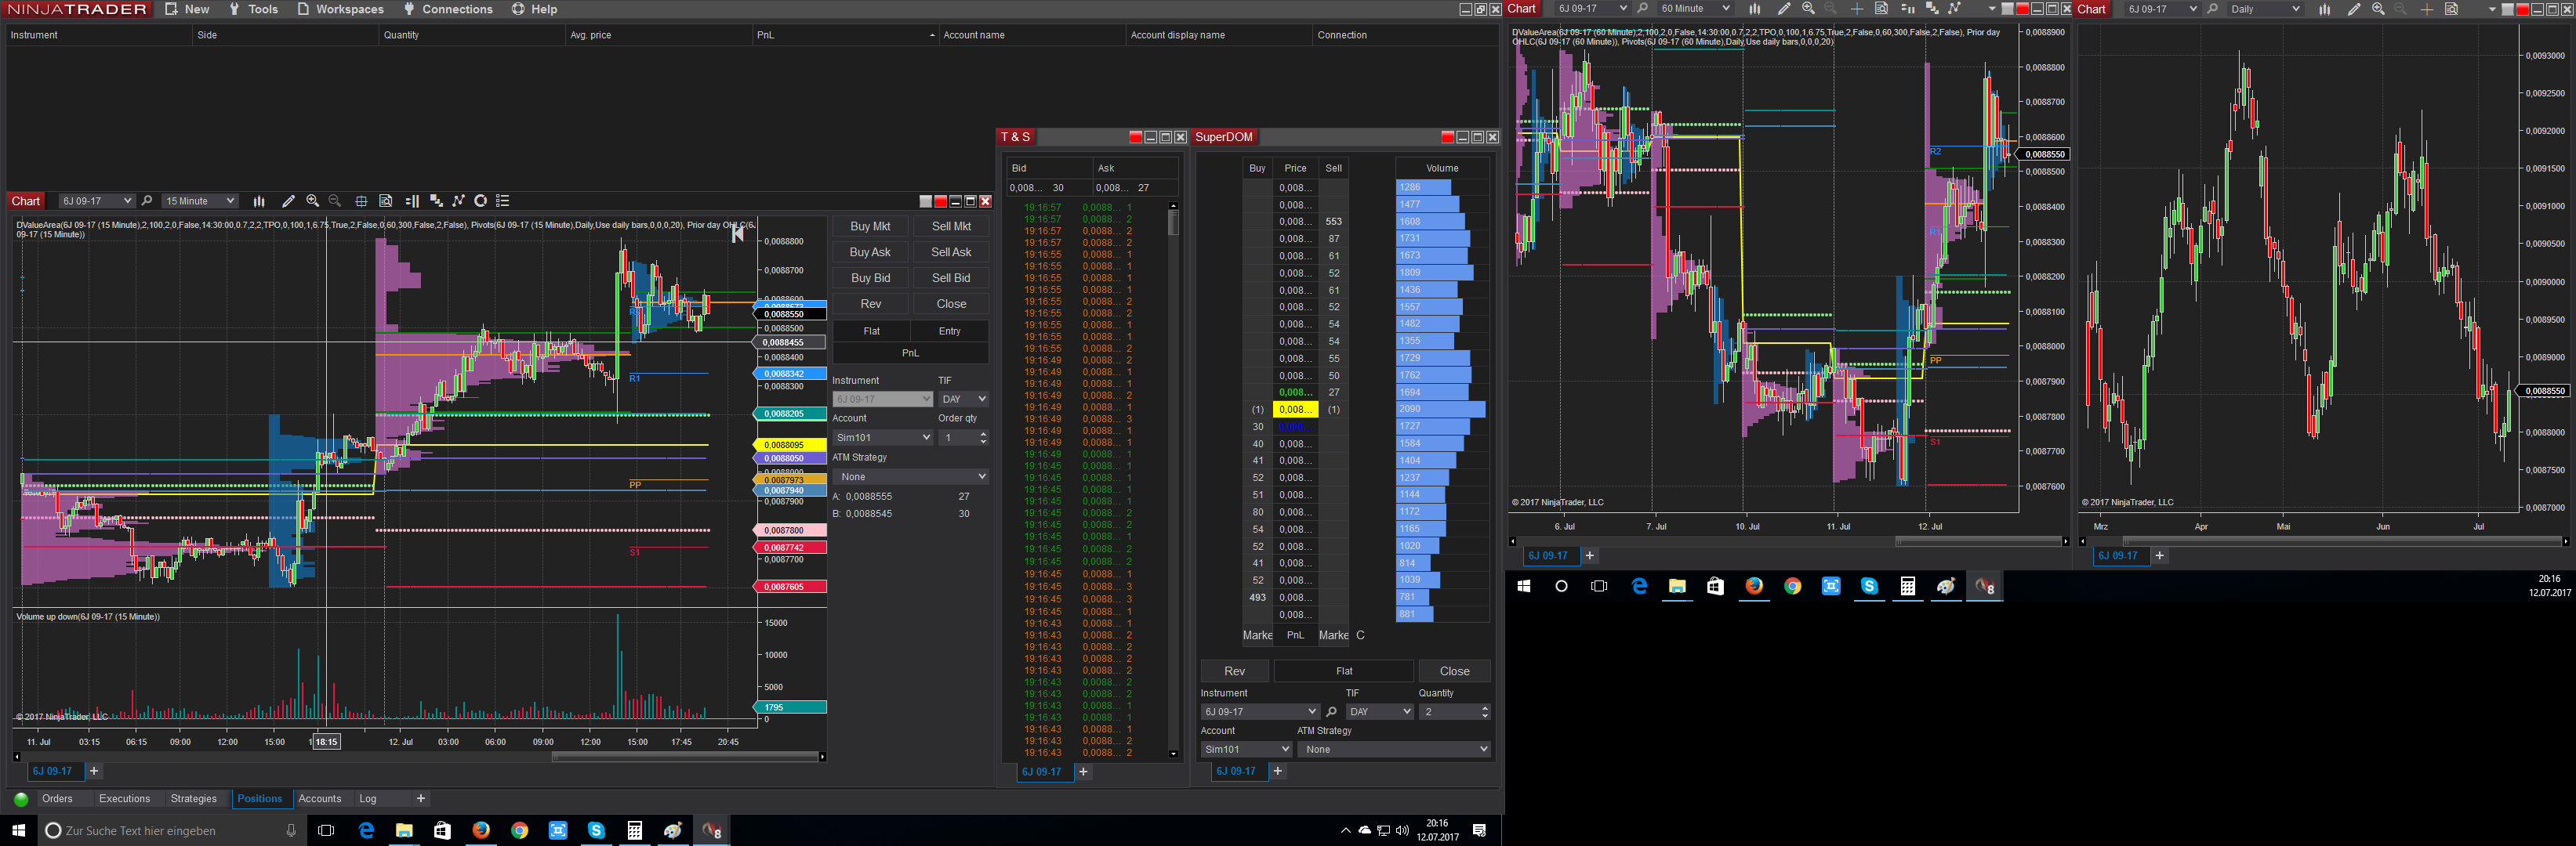Click the Sell Bid button
The image size is (2576, 846).
(x=951, y=279)
